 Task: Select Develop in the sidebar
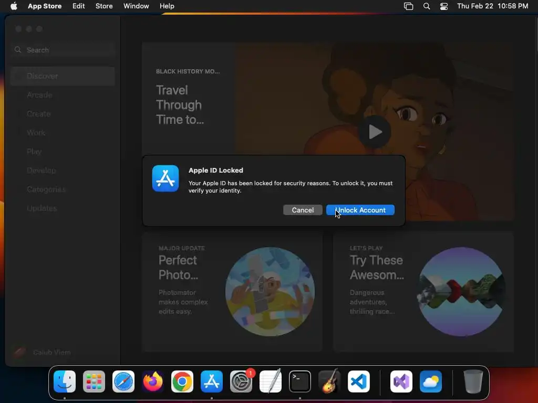pos(63,171)
